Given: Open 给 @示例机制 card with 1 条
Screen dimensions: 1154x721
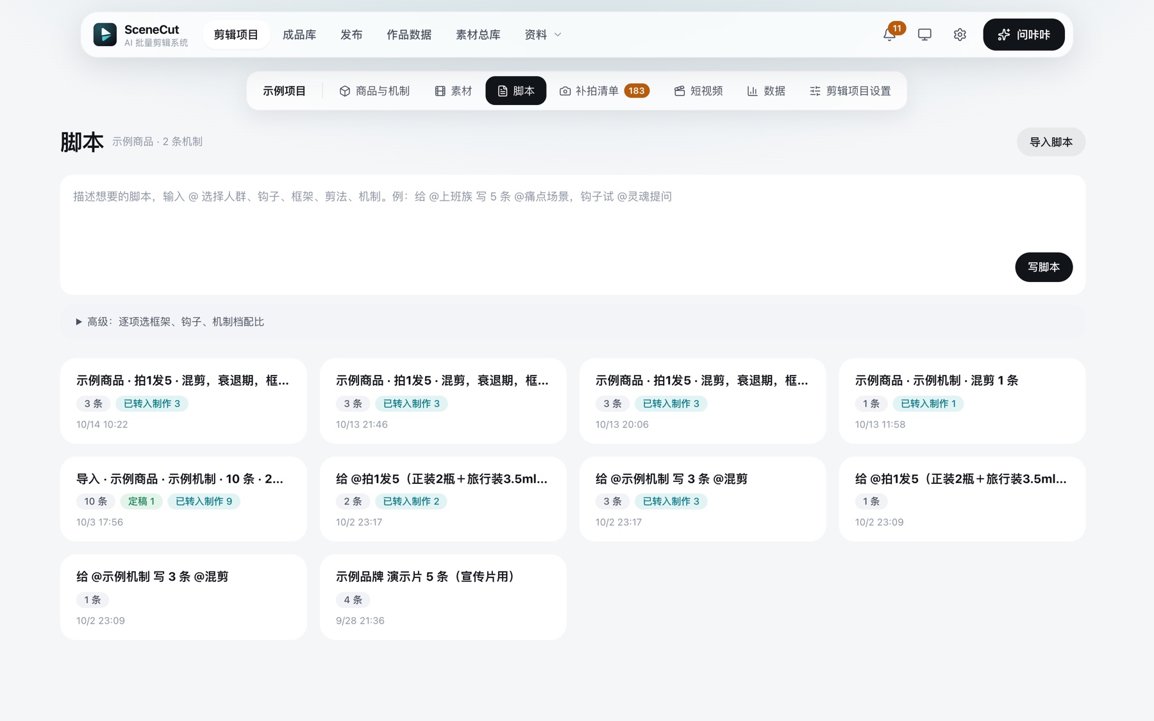Looking at the screenshot, I should tap(183, 597).
